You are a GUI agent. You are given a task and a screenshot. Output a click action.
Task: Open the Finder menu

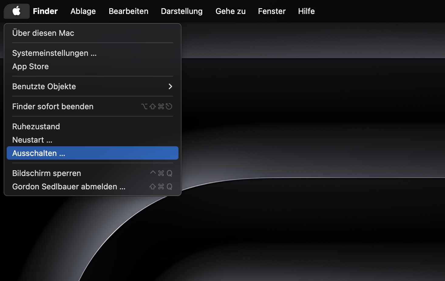[45, 11]
